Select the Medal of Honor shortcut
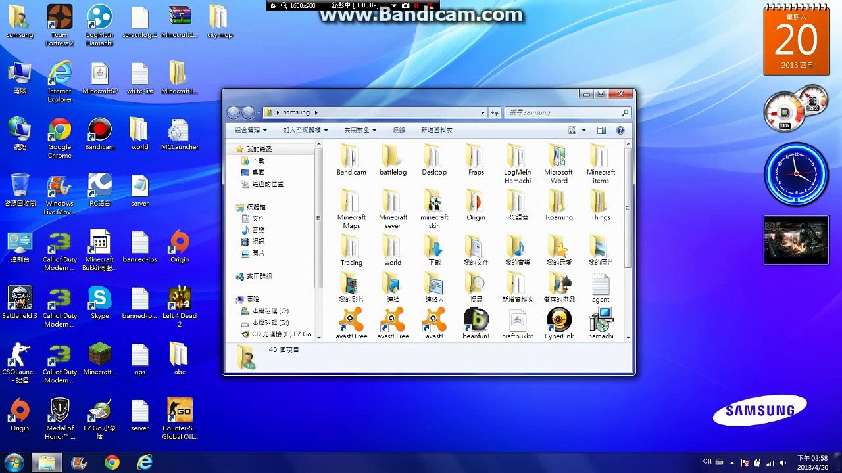 coord(59,418)
